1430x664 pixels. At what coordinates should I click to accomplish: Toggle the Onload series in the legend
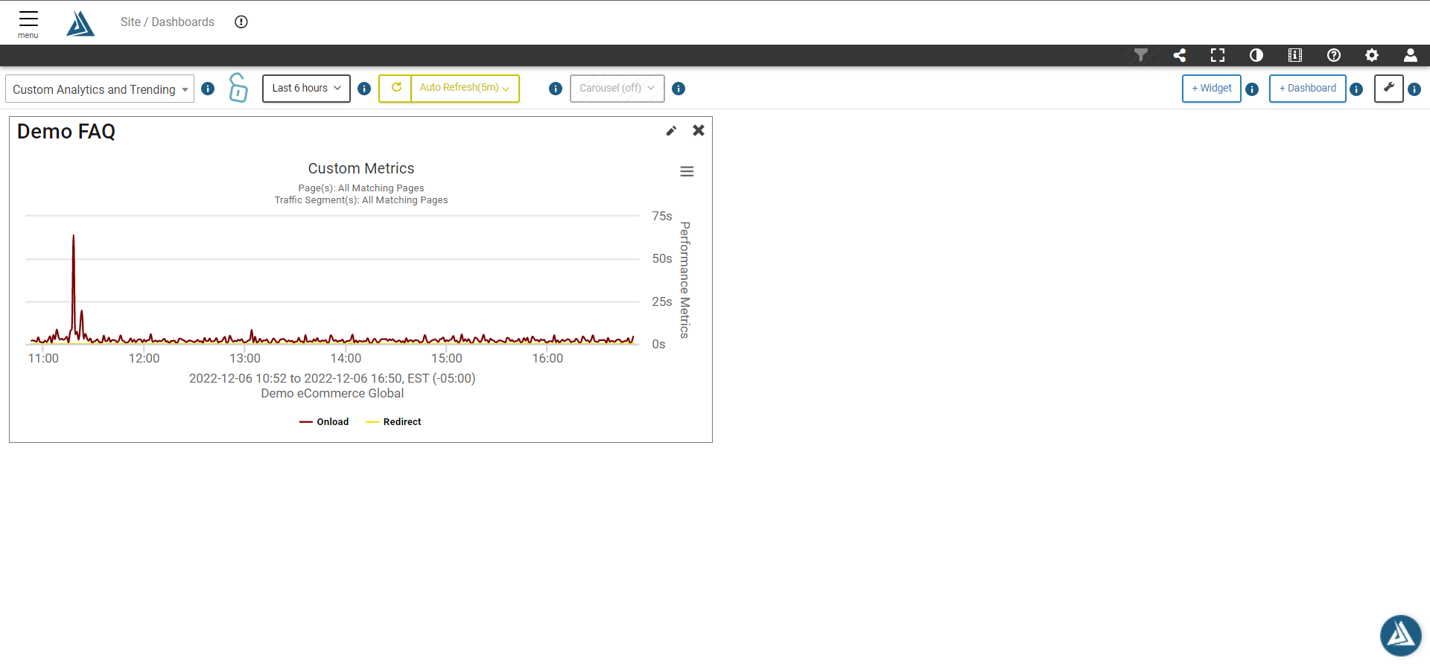pos(324,422)
